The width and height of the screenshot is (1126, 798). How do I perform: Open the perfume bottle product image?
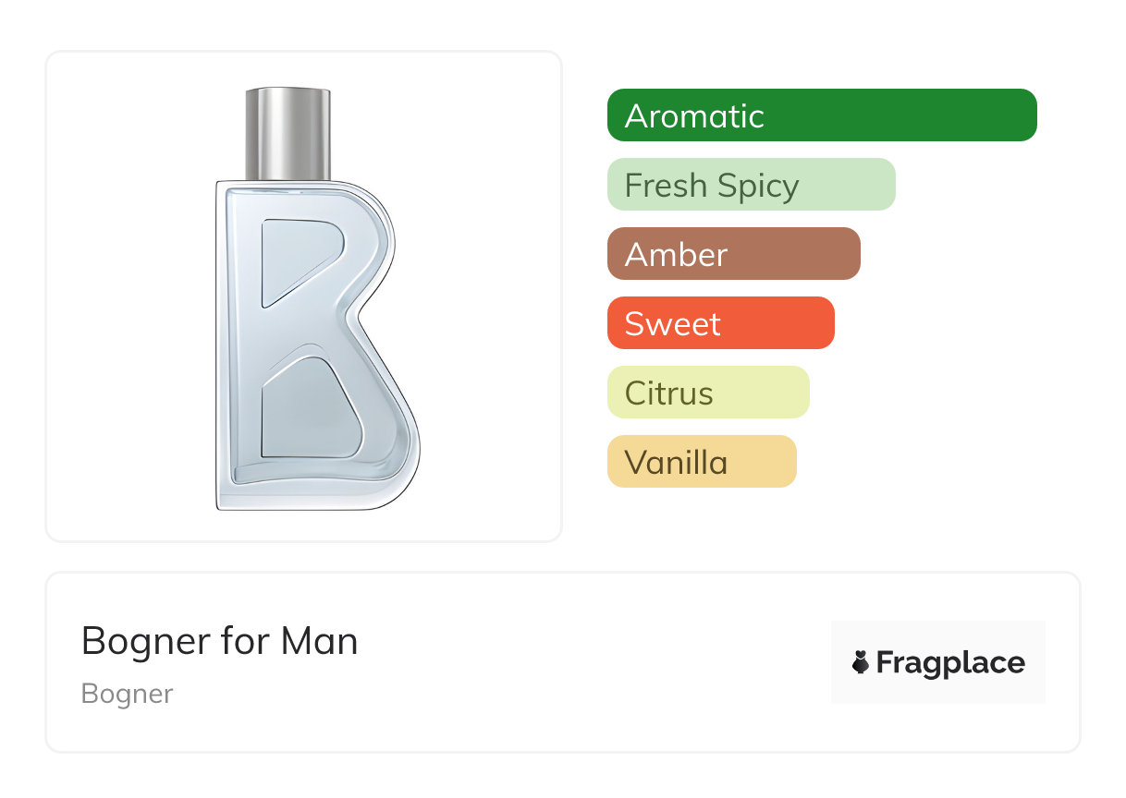[x=304, y=296]
